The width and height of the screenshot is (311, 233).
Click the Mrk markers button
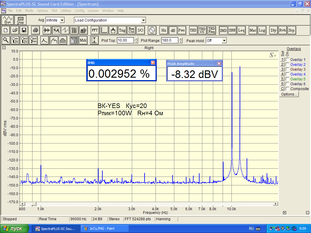click(83, 40)
